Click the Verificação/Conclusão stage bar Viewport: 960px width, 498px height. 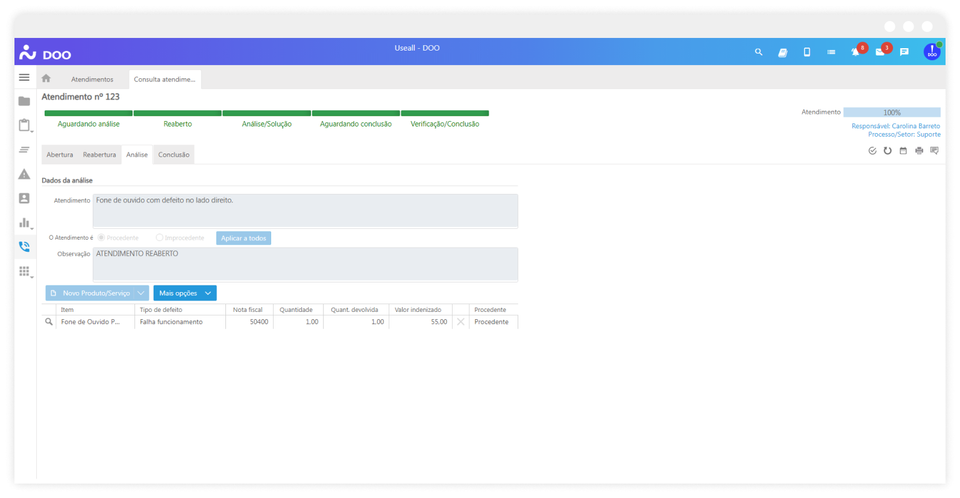click(445, 113)
